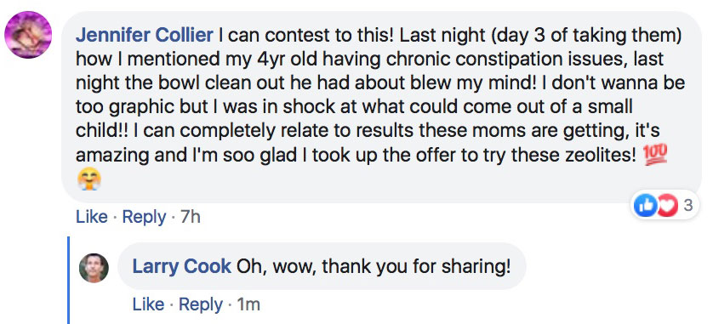Open Larry Cook's profile picture
The image size is (713, 324).
point(94,268)
